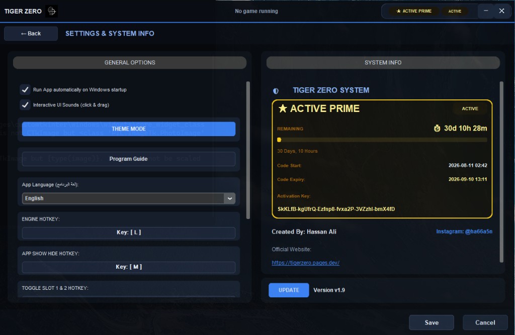
Task: Select the System Info section header
Action: coord(383,63)
